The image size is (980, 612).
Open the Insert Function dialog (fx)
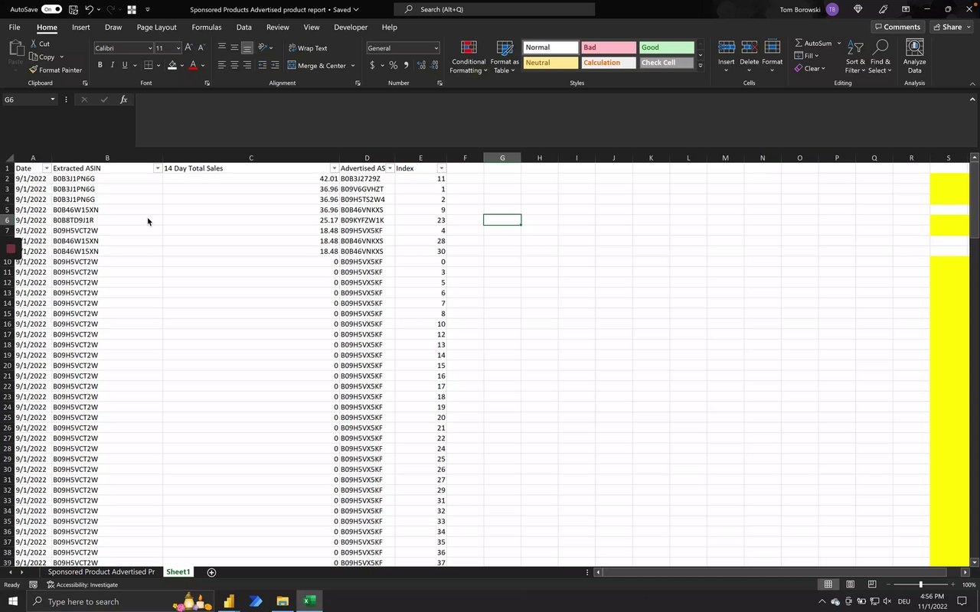click(x=124, y=99)
